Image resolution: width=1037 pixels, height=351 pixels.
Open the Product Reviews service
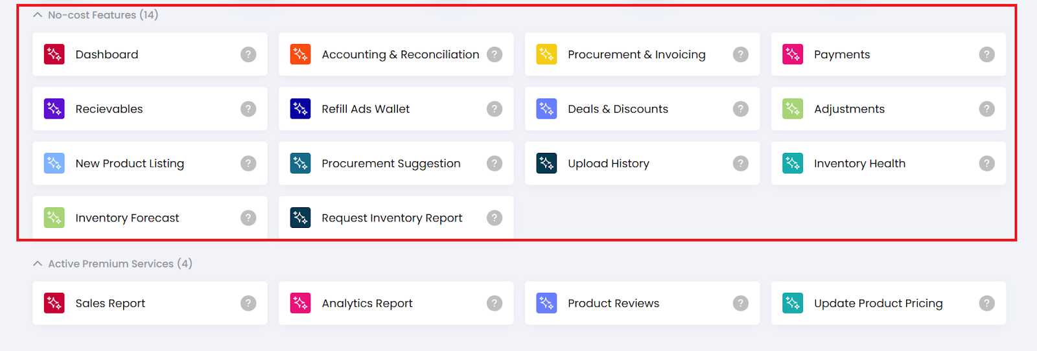613,303
